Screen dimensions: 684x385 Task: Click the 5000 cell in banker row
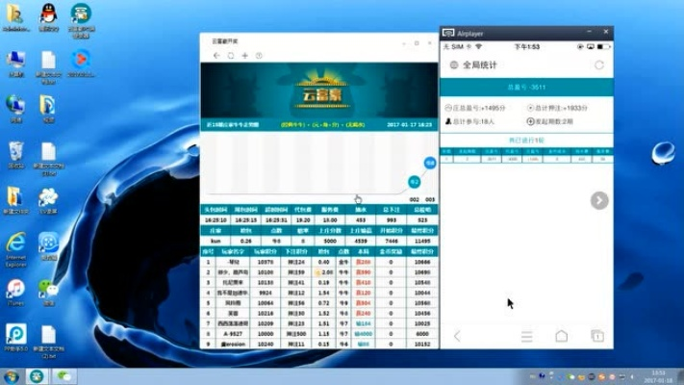tap(330, 241)
